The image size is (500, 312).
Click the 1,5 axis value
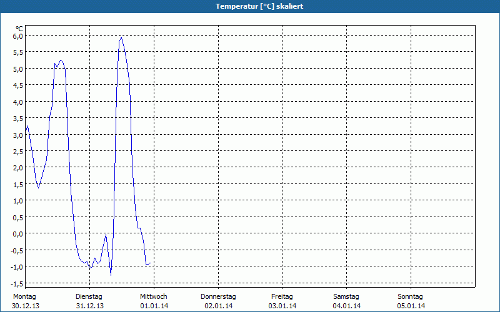(x=18, y=185)
